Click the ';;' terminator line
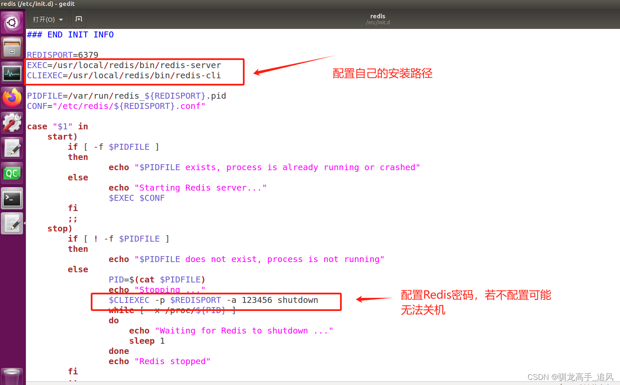The width and height of the screenshot is (620, 385). [72, 219]
